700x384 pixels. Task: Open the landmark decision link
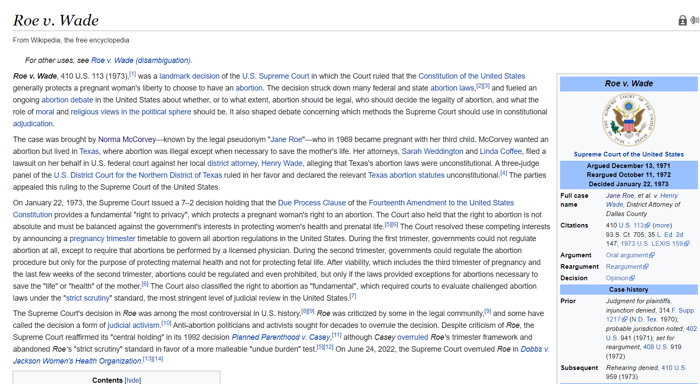pyautogui.click(x=189, y=76)
